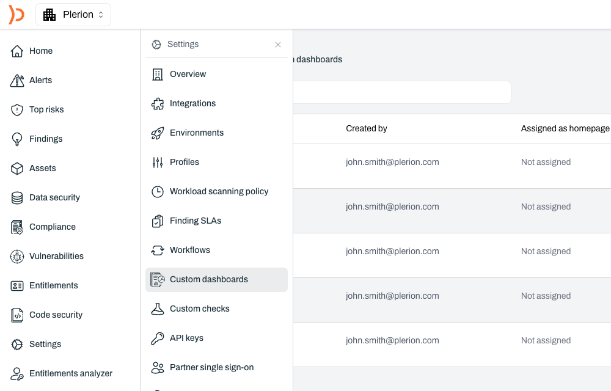Click the Assigned as homepage column header

pos(565,128)
